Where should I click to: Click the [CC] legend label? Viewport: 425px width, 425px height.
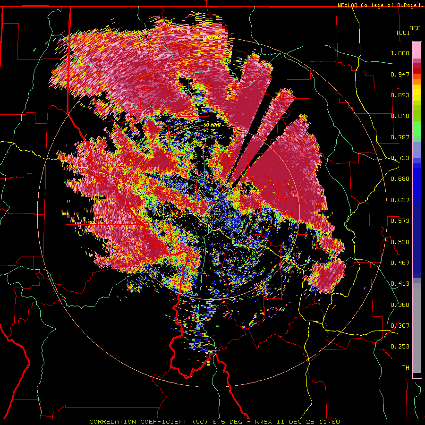(x=403, y=33)
